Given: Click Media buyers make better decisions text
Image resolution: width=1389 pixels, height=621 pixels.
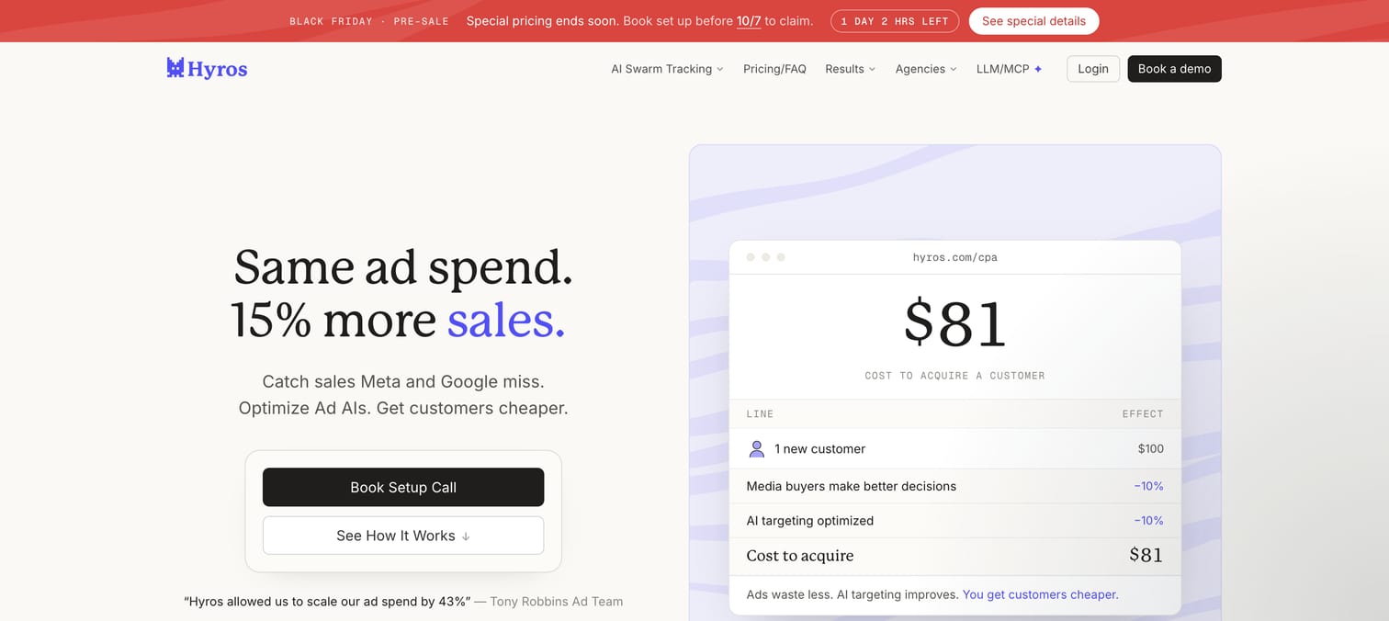Looking at the screenshot, I should click(852, 486).
